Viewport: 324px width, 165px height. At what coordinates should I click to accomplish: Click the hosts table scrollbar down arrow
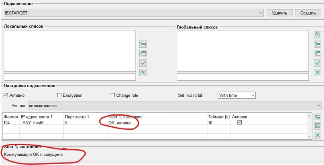[x=309, y=136]
